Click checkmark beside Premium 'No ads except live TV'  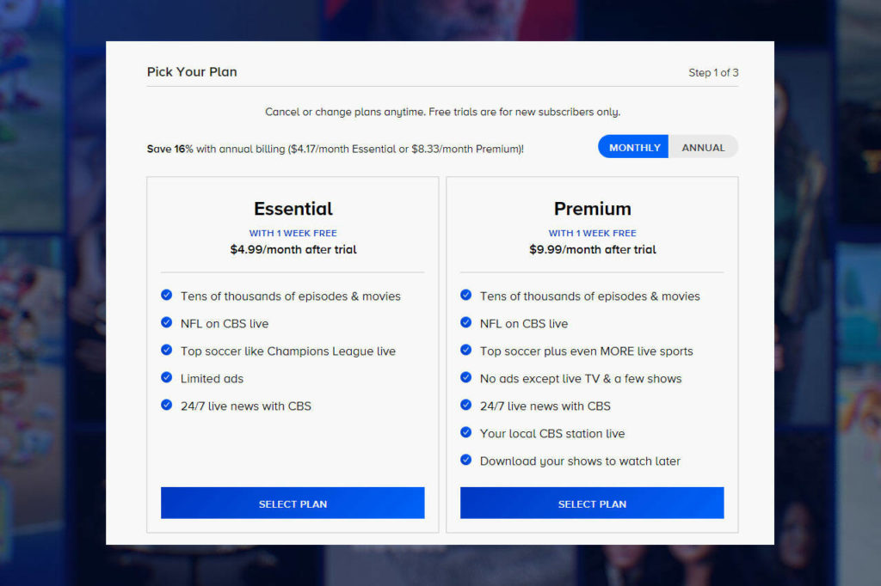coord(466,378)
